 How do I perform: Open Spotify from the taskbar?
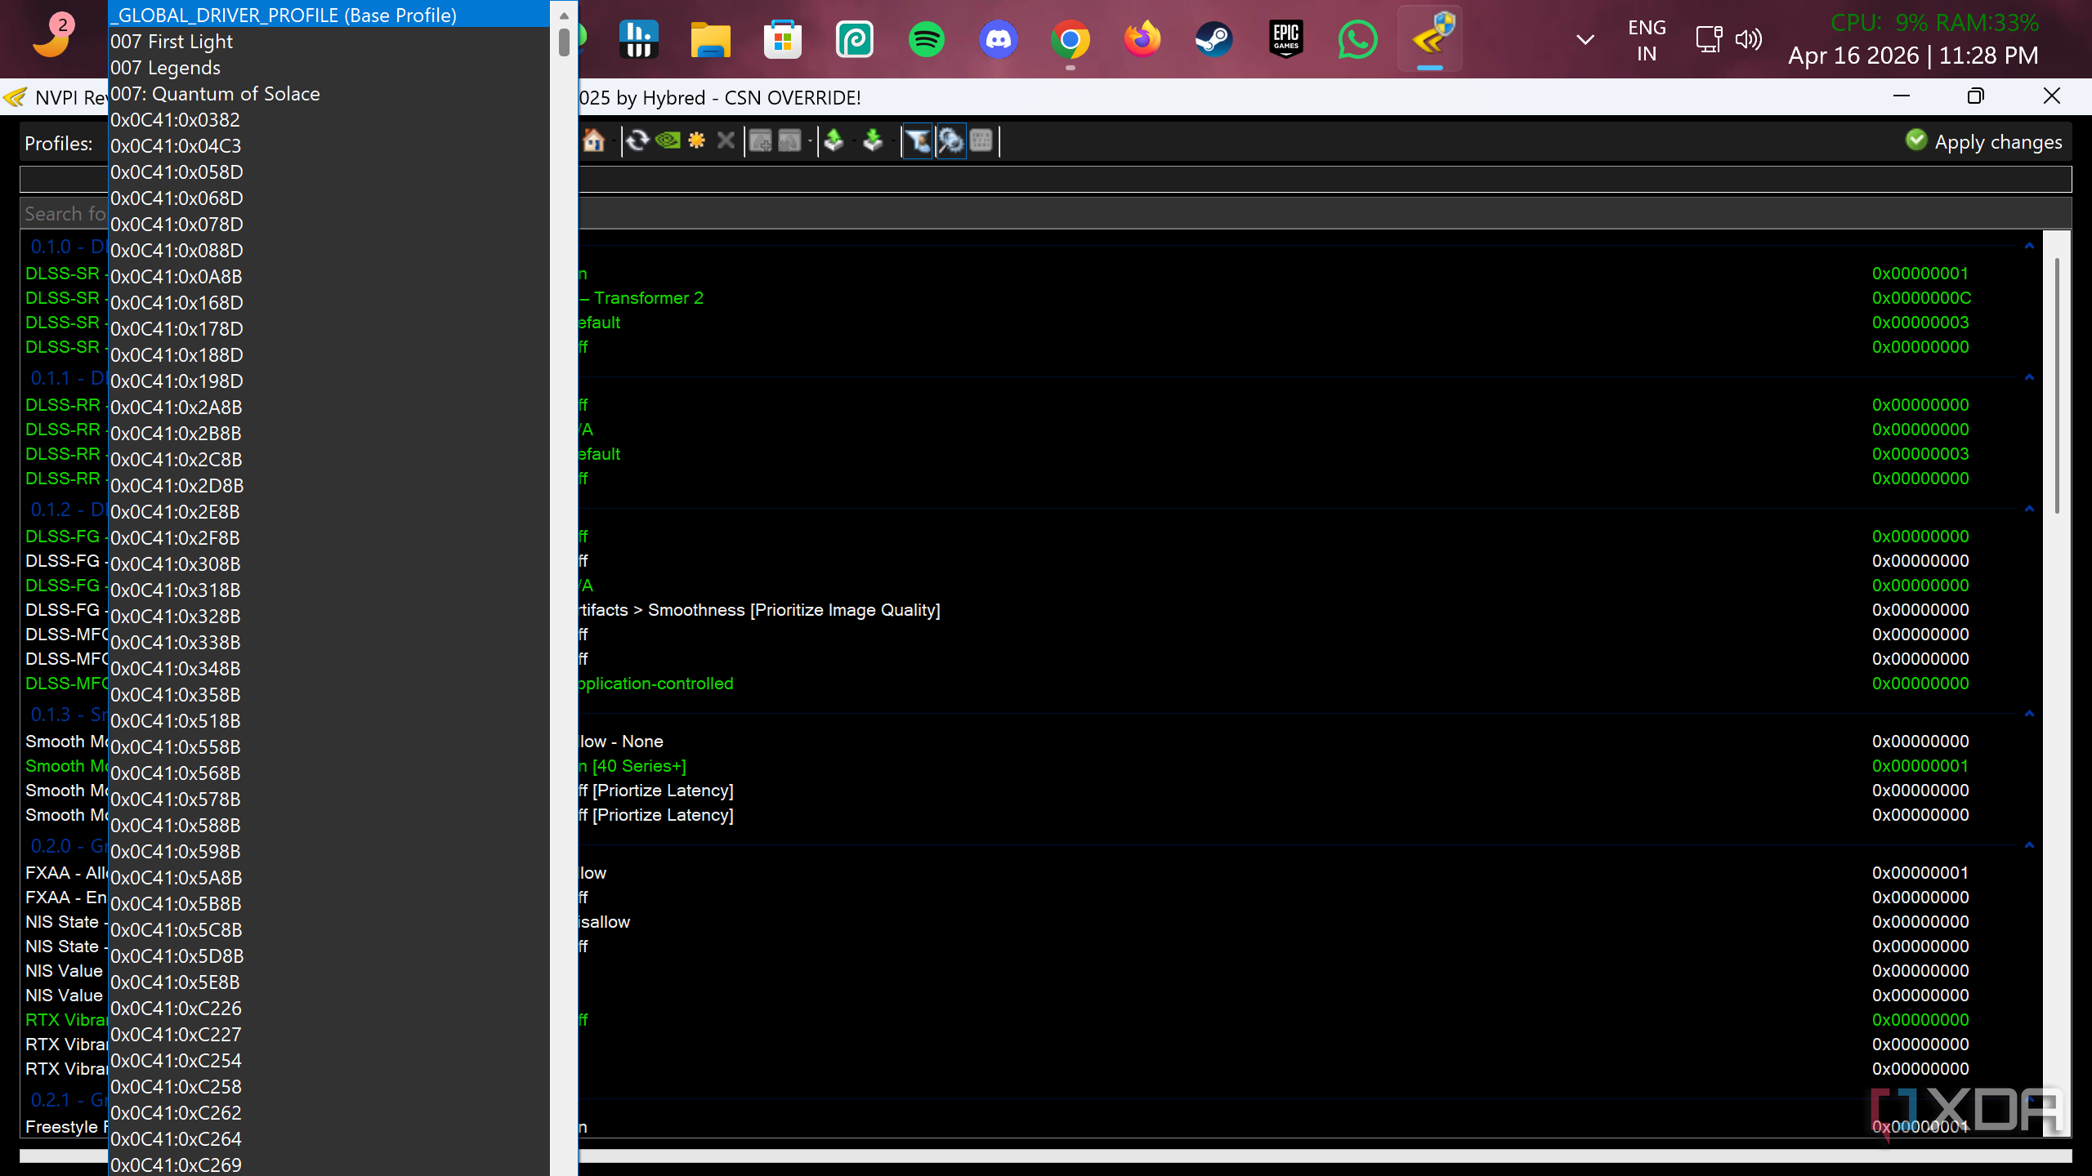point(926,39)
